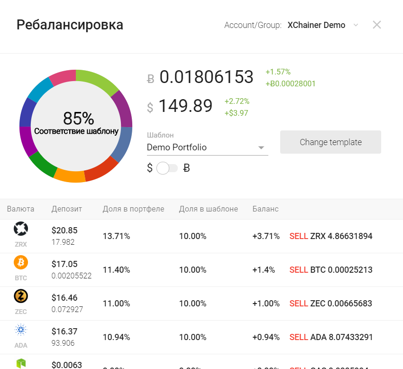This screenshot has height=369, width=403.
Task: Click SELL BTC 0.00025213 action
Action: [x=331, y=270]
